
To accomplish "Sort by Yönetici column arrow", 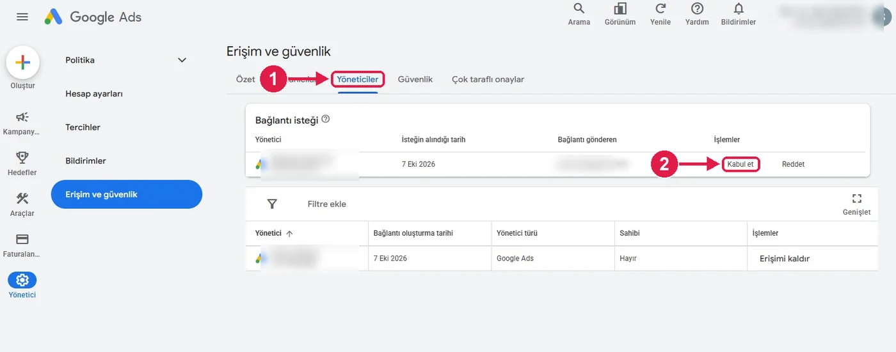I will coord(289,234).
